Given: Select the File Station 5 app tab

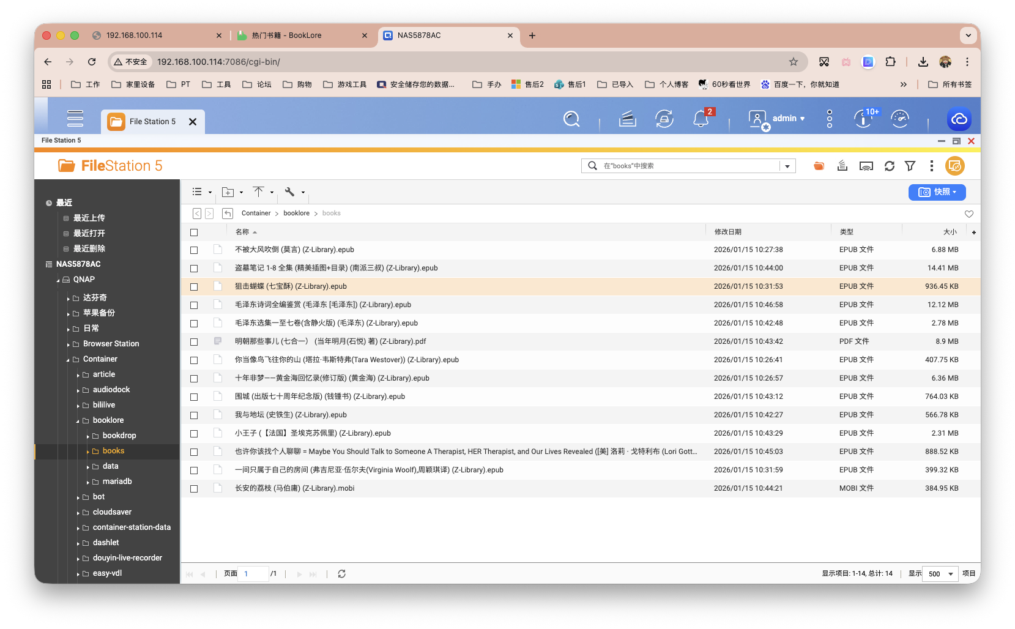Looking at the screenshot, I should 152,122.
